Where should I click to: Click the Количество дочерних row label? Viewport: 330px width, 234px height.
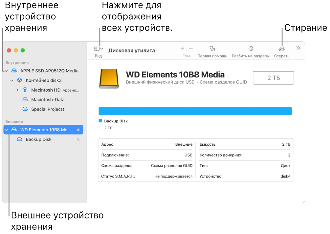[x=221, y=155]
